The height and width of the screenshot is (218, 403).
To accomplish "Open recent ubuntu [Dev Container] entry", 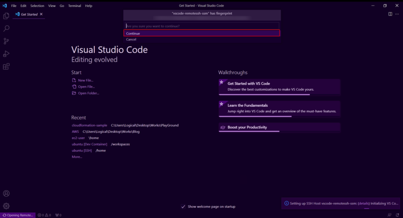I will [90, 144].
